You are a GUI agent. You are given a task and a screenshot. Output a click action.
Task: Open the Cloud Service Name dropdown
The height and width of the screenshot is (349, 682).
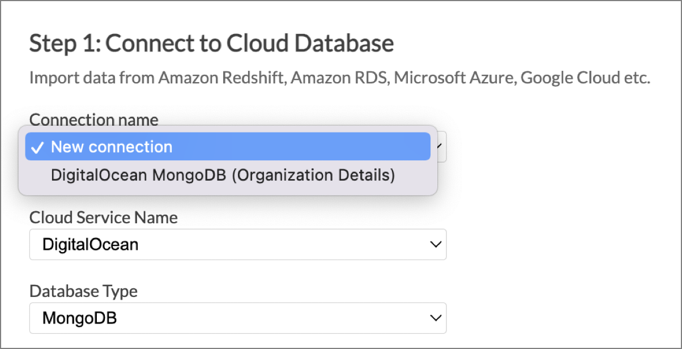(x=238, y=244)
